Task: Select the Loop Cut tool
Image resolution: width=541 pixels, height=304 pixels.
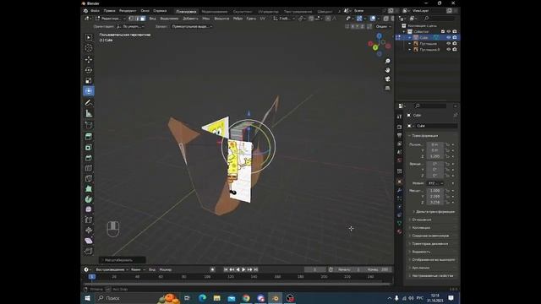Action: tap(89, 168)
